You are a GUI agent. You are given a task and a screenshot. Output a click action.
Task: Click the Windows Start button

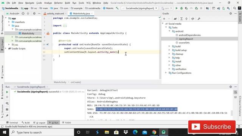(5, 132)
